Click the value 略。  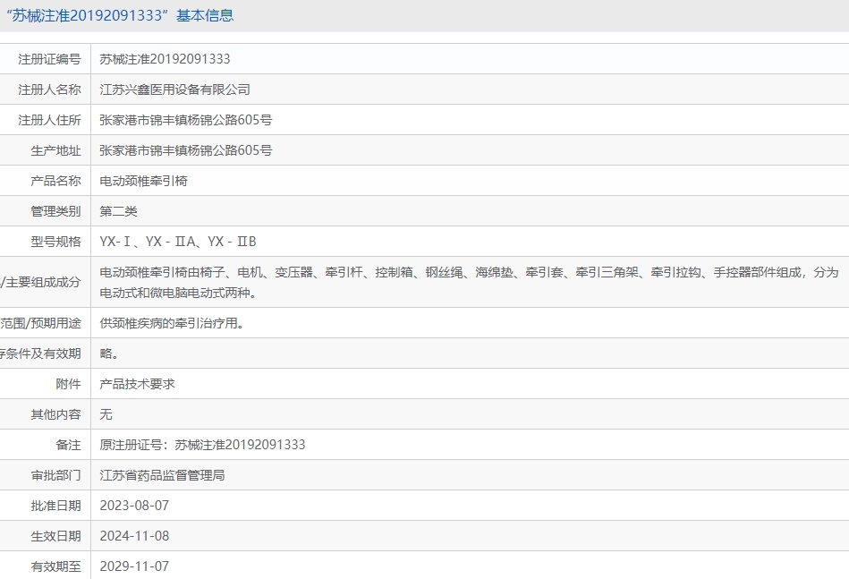[x=109, y=353]
